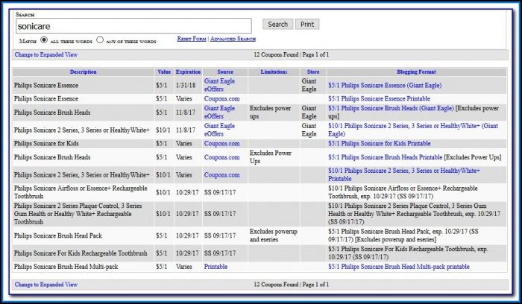Click top '12 Coupons Found | Page 1 of 1' text

pyautogui.click(x=292, y=54)
